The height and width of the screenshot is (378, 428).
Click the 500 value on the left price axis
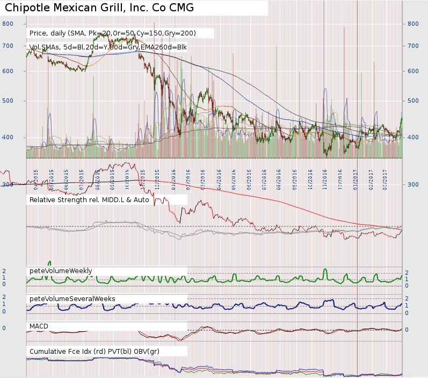tap(8, 101)
